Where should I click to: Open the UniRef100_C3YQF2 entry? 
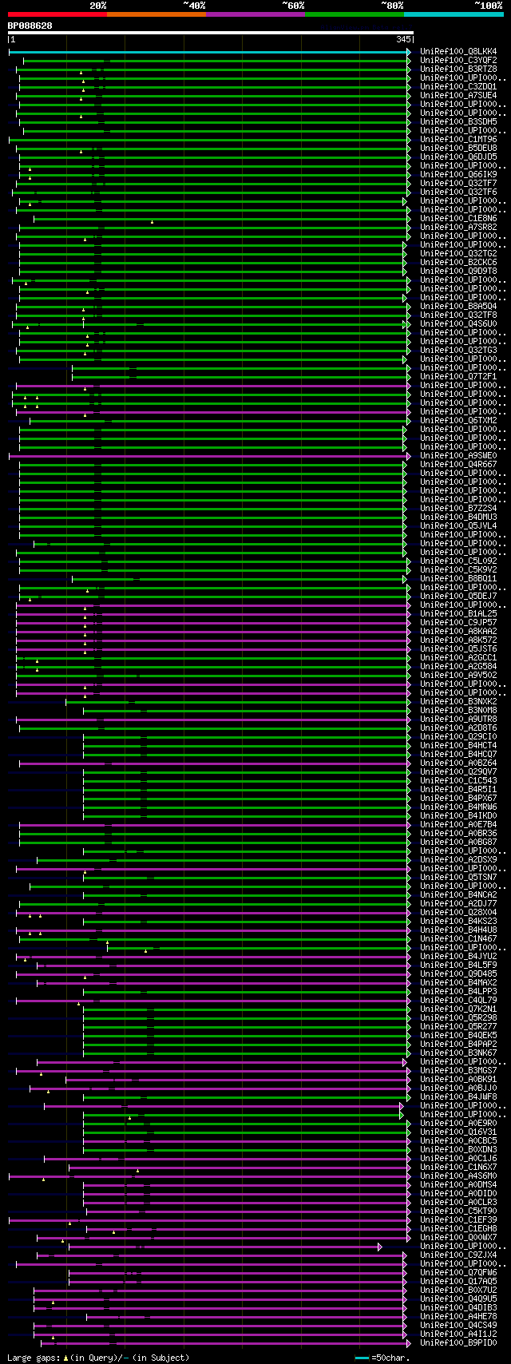(458, 61)
